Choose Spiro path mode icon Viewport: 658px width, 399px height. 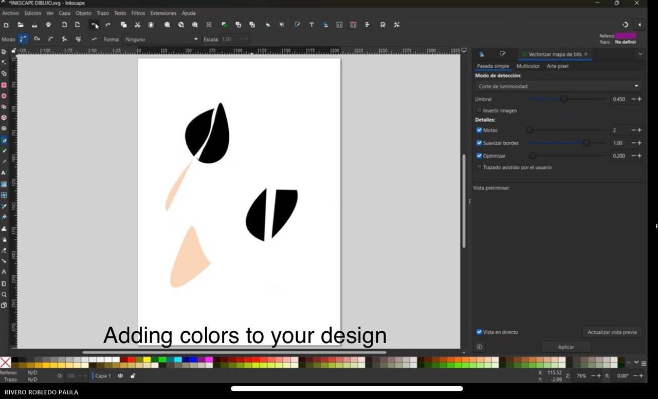(36, 39)
